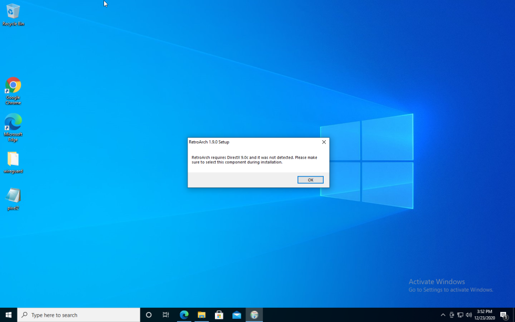515x322 pixels.
Task: Open the volume control in system tray
Action: tap(469, 315)
